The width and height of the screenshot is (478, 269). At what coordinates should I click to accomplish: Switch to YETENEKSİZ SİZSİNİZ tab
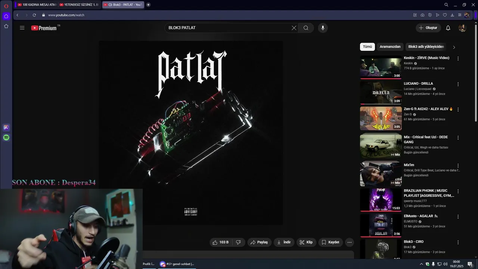pos(79,5)
